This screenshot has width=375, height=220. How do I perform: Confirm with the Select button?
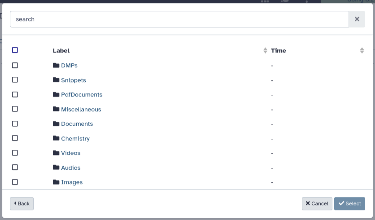coord(349,203)
